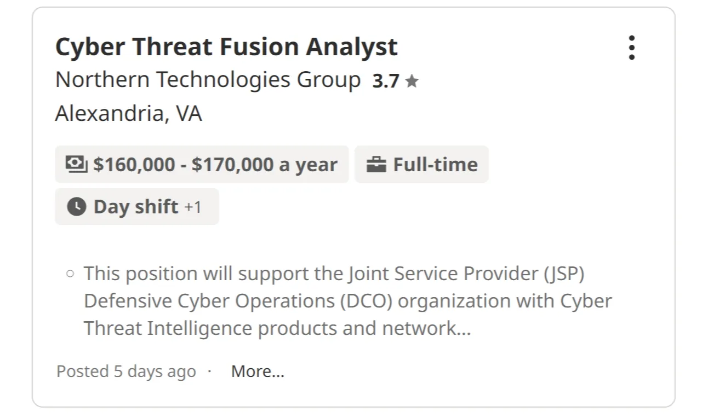Select the Day shift schedule label

(136, 207)
